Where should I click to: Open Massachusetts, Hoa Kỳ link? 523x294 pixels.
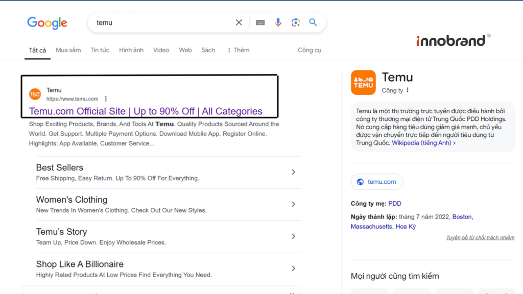pos(383,227)
